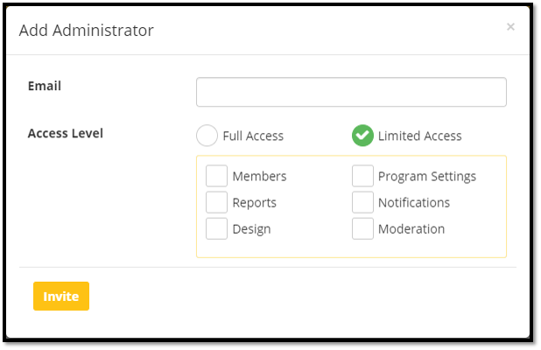Close the Add Administrator dialog
The image size is (541, 350).
point(510,27)
